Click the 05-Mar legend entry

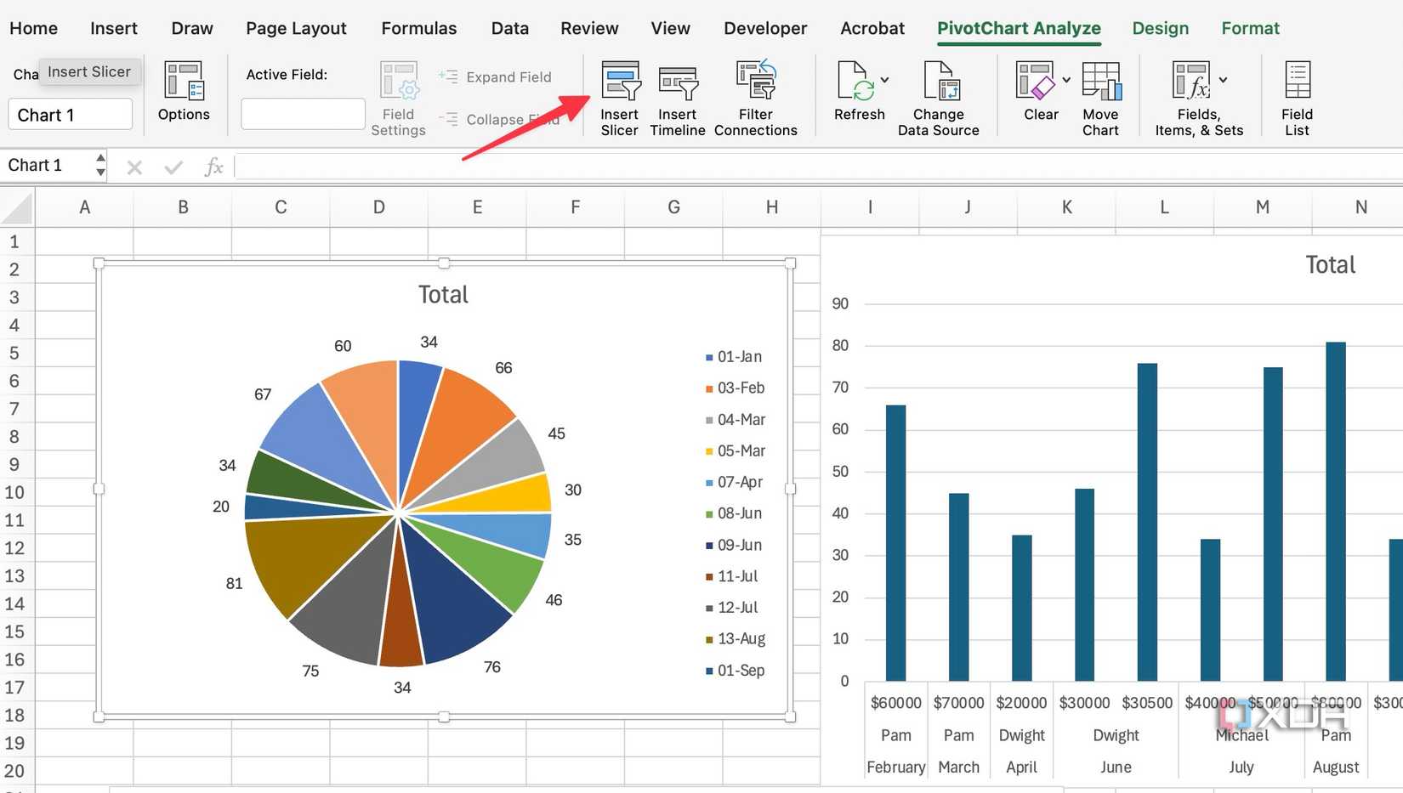click(736, 451)
